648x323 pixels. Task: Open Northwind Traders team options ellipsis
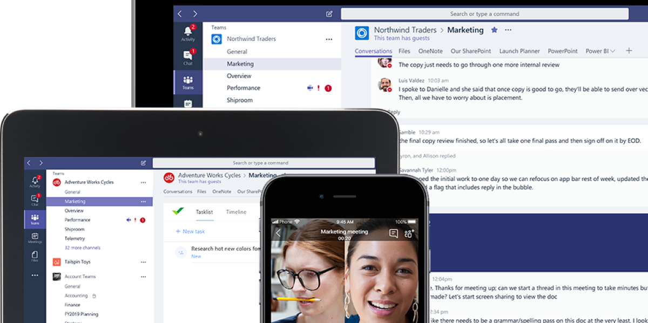point(329,39)
